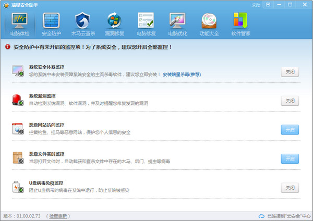313x221 pixels.
Task: Turn off U盘病毒免疫监控 monitoring
Action: coord(290,187)
